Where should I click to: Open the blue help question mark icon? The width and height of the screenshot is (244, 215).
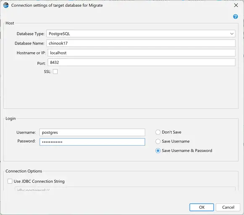(235, 16)
